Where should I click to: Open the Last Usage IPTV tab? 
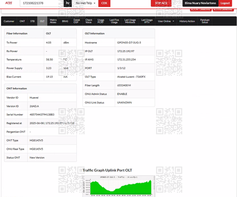click(x=147, y=21)
